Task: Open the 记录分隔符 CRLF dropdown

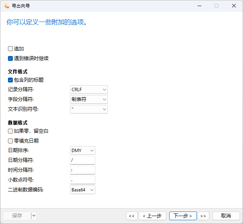Action: [x=89, y=90]
